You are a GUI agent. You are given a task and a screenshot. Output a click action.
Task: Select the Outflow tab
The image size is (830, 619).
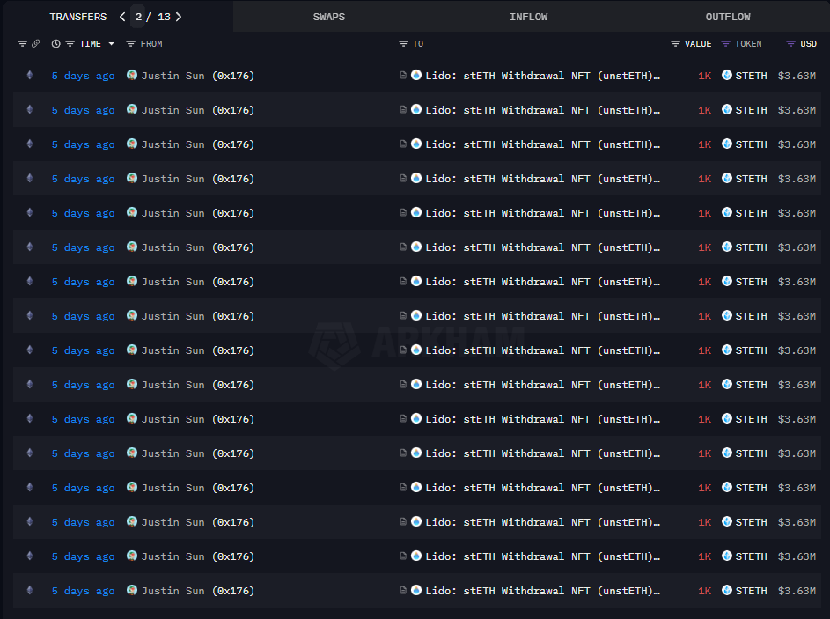pos(727,17)
